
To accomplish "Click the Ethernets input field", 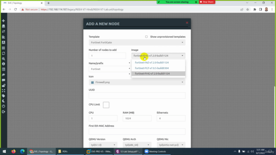I will coord(171,118).
